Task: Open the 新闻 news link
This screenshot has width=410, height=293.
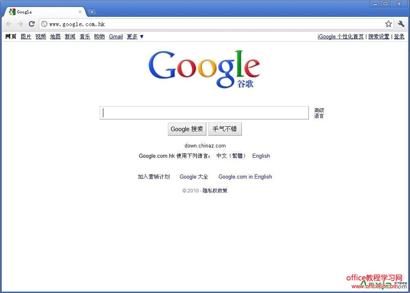Action: [70, 37]
